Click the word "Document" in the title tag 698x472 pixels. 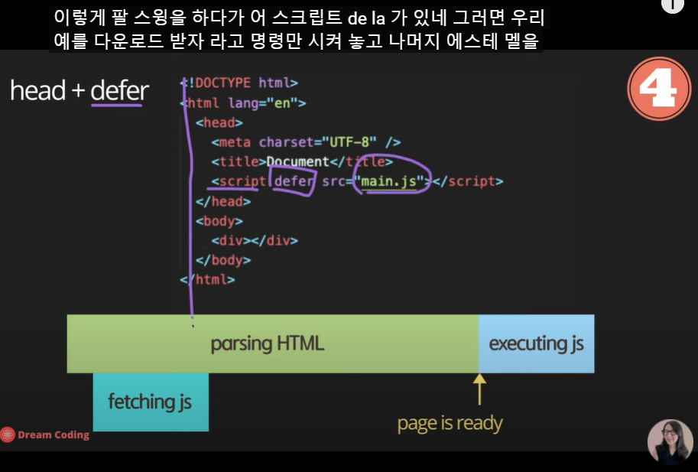[x=298, y=161]
